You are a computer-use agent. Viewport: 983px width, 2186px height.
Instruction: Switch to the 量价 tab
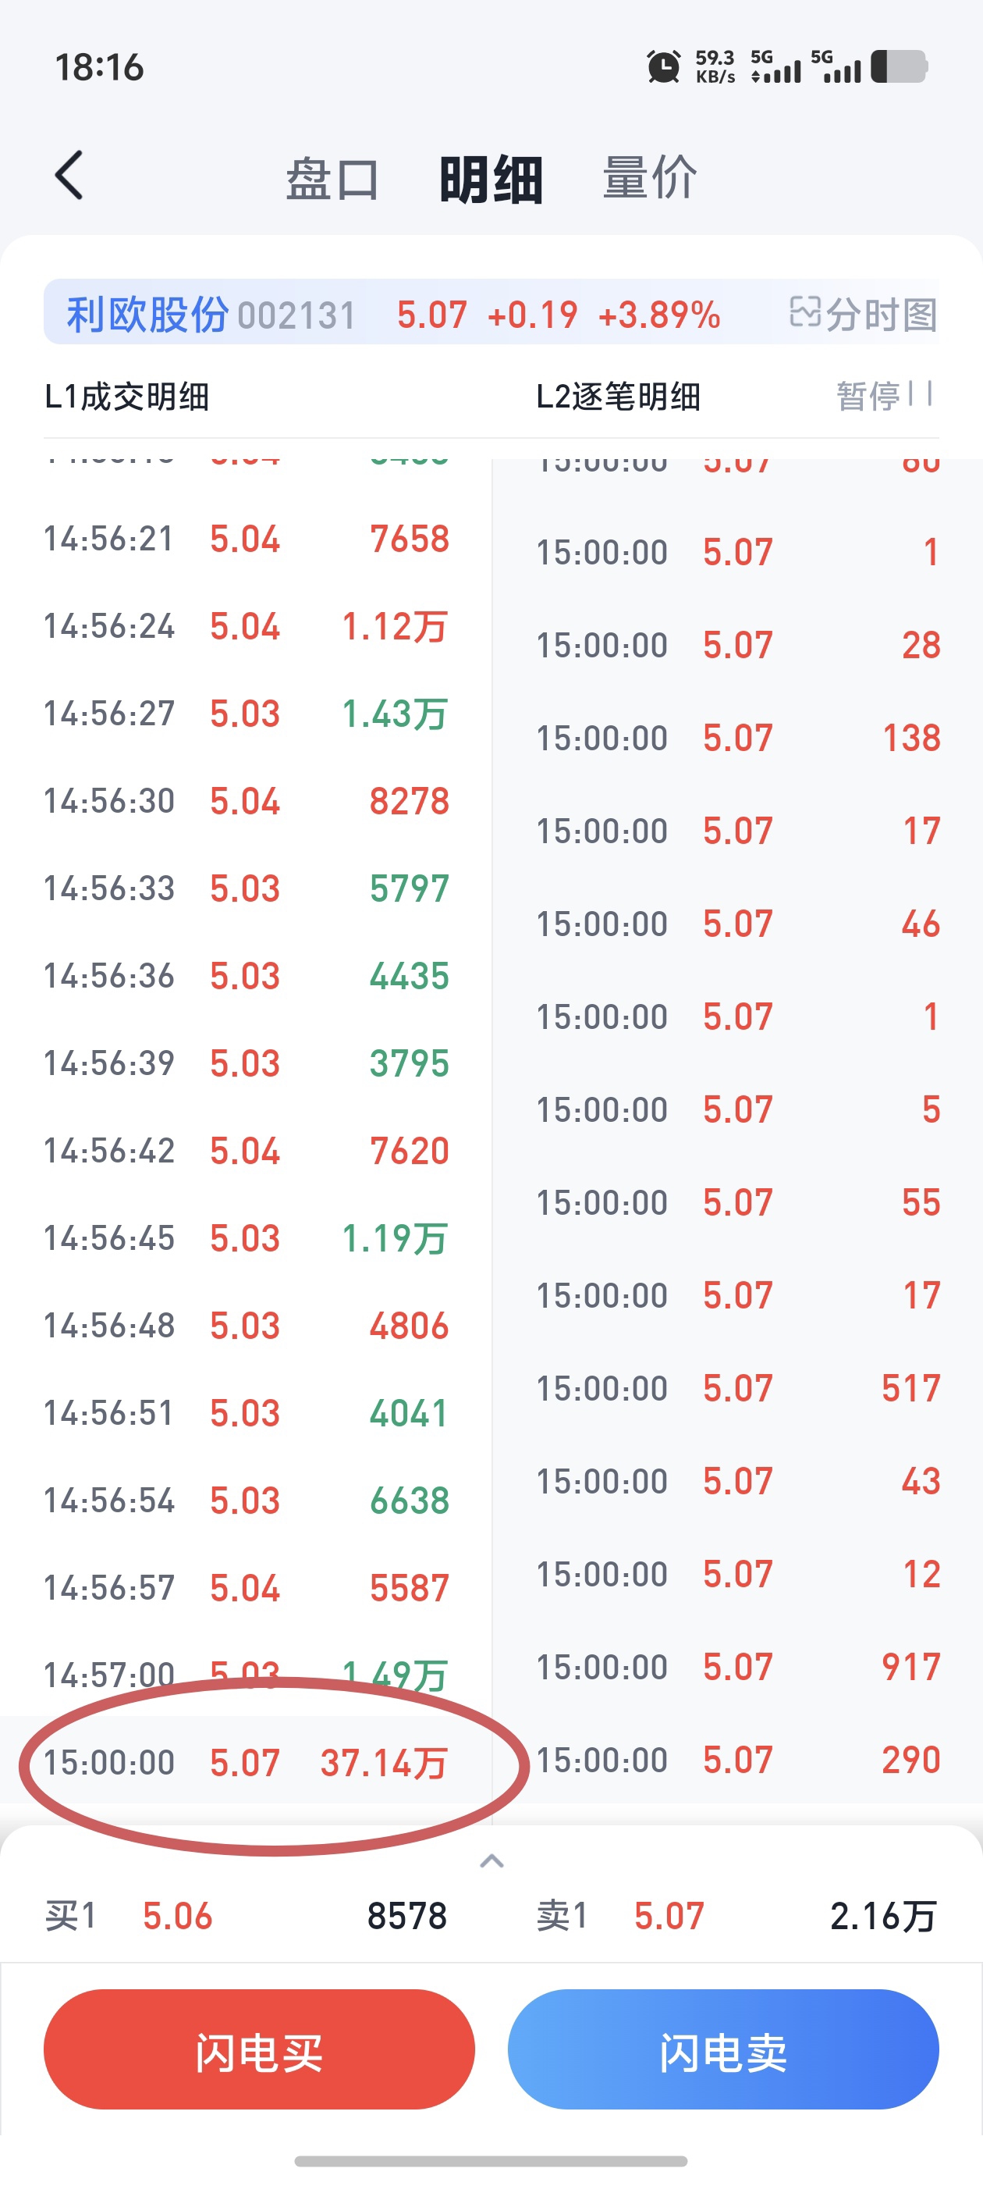pyautogui.click(x=650, y=178)
